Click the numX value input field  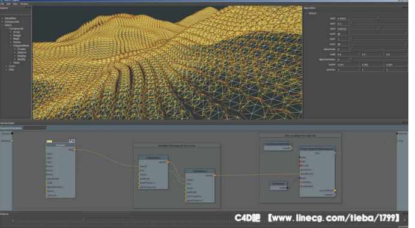pyautogui.click(x=343, y=34)
